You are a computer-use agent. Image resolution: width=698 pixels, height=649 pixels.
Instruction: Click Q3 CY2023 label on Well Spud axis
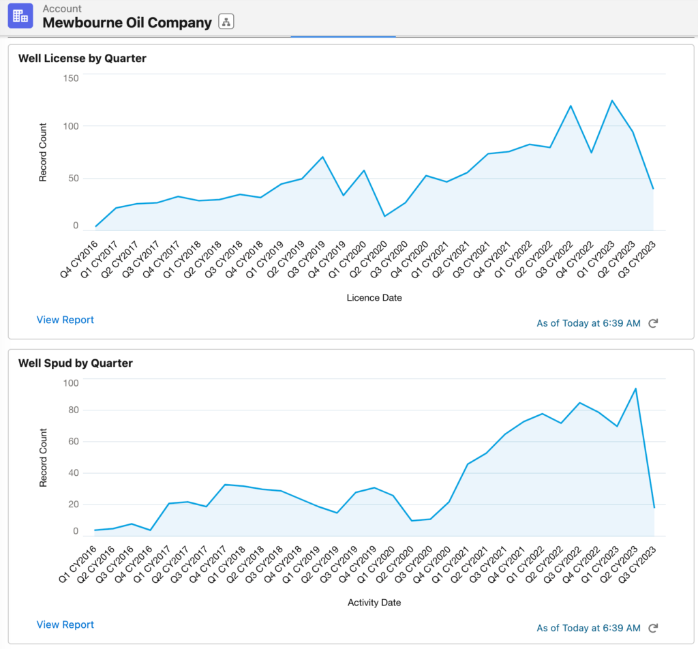click(637, 564)
